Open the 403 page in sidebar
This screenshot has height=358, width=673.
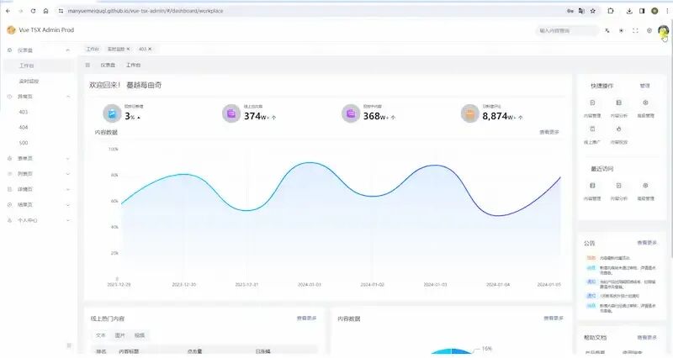[24, 112]
